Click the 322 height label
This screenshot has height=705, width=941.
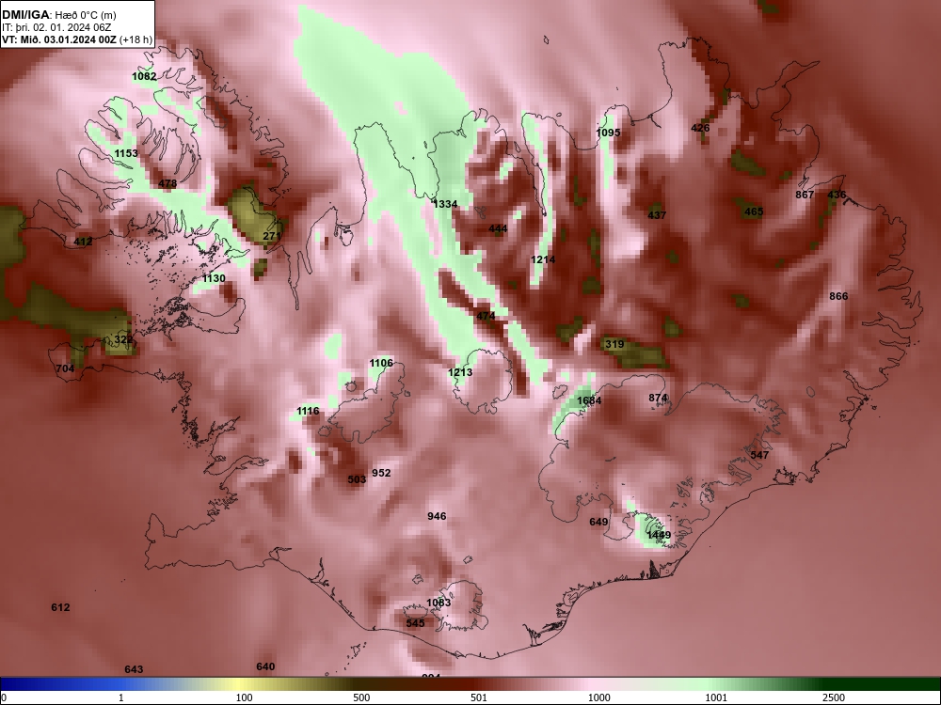pos(123,340)
